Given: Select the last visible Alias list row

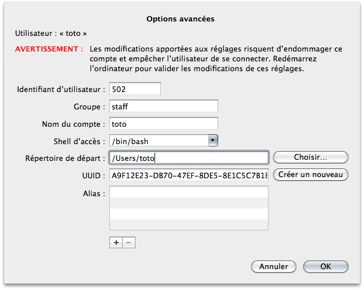Looking at the screenshot, I should [x=188, y=225].
